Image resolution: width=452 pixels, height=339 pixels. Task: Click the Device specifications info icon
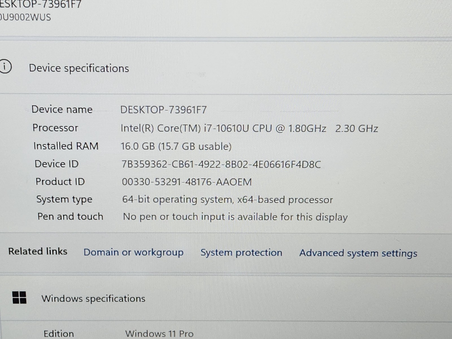click(5, 67)
